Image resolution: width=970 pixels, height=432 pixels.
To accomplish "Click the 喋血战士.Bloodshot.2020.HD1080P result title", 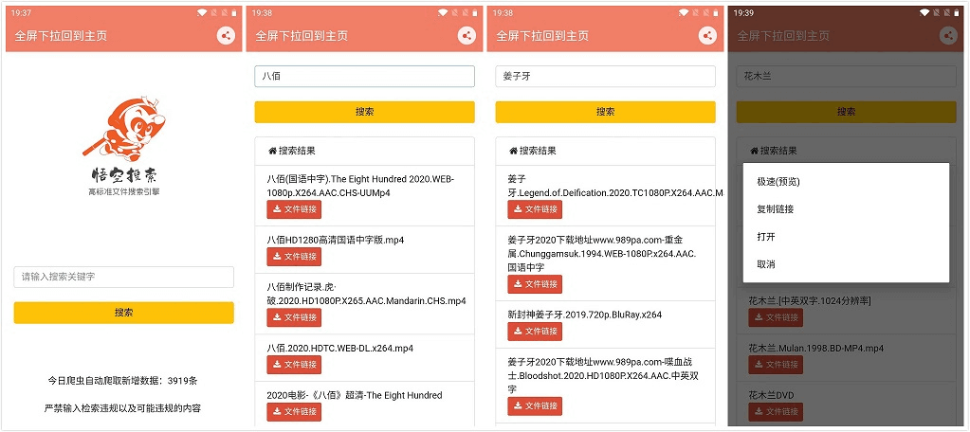I will click(x=603, y=376).
